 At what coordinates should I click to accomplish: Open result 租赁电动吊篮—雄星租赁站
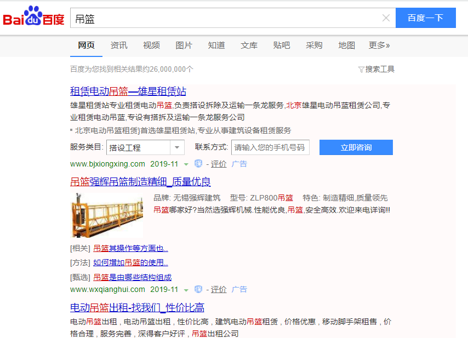[128, 91]
